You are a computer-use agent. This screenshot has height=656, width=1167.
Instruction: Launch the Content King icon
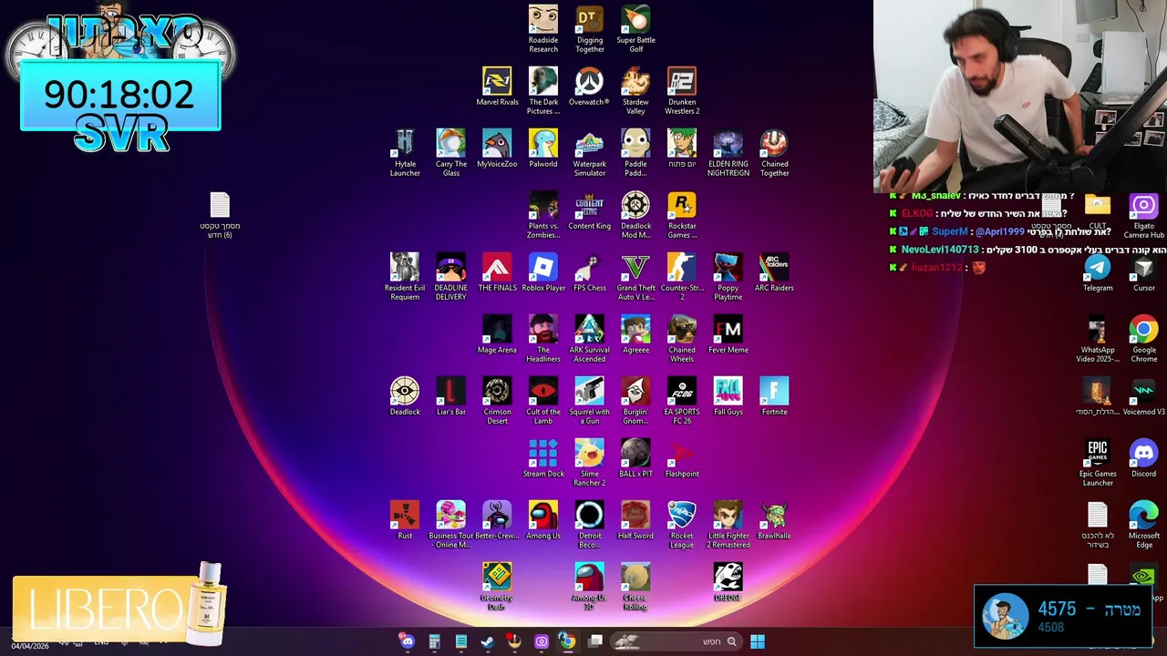coord(589,210)
